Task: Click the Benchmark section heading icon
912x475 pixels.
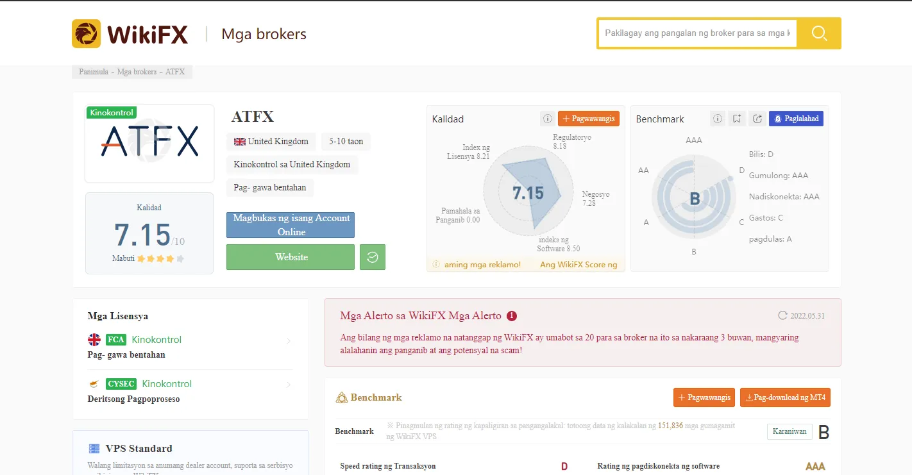Action: [342, 398]
